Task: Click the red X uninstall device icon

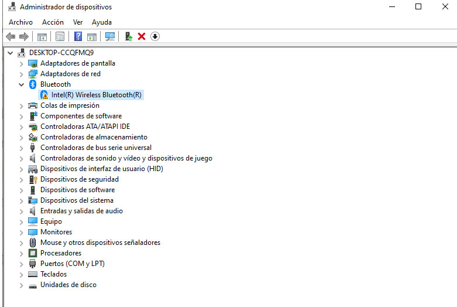Action: pyautogui.click(x=142, y=36)
